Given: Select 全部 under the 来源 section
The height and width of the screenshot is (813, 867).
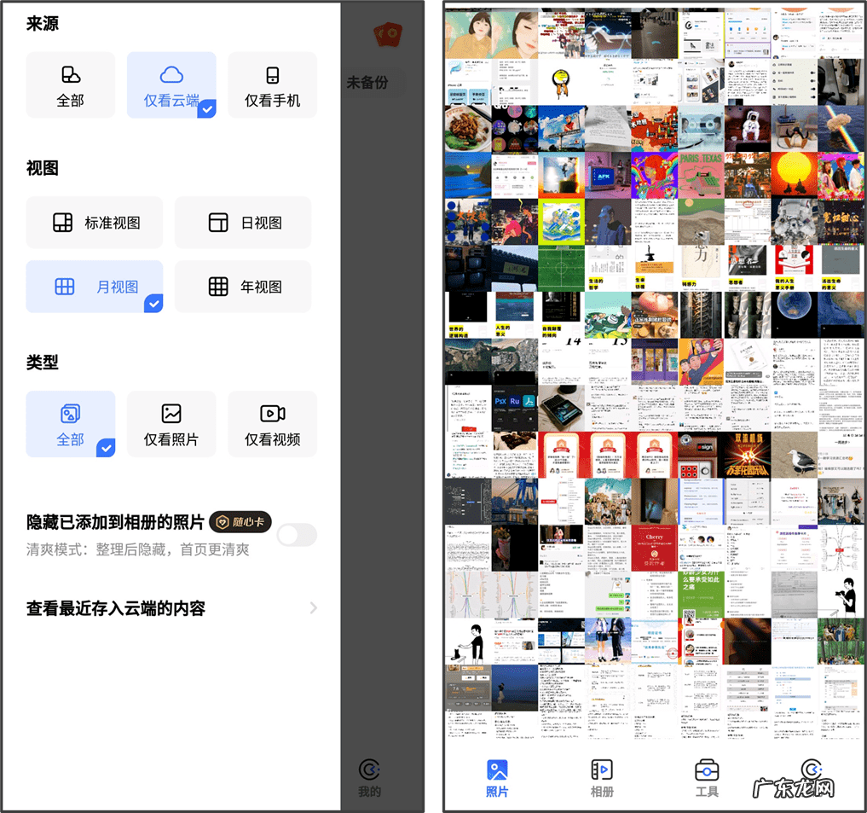Looking at the screenshot, I should click(71, 84).
